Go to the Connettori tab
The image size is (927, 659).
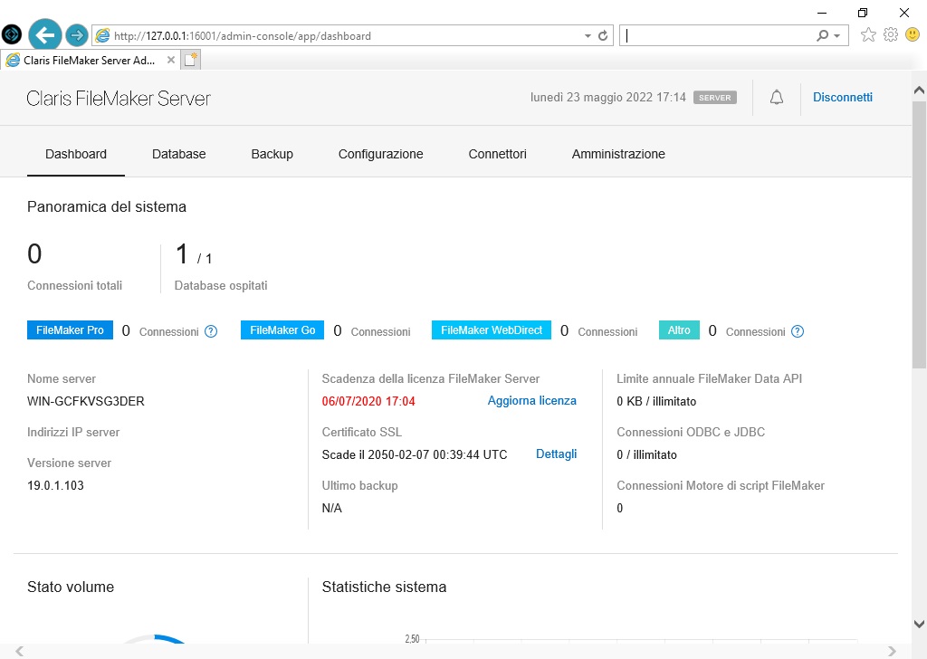pos(497,154)
